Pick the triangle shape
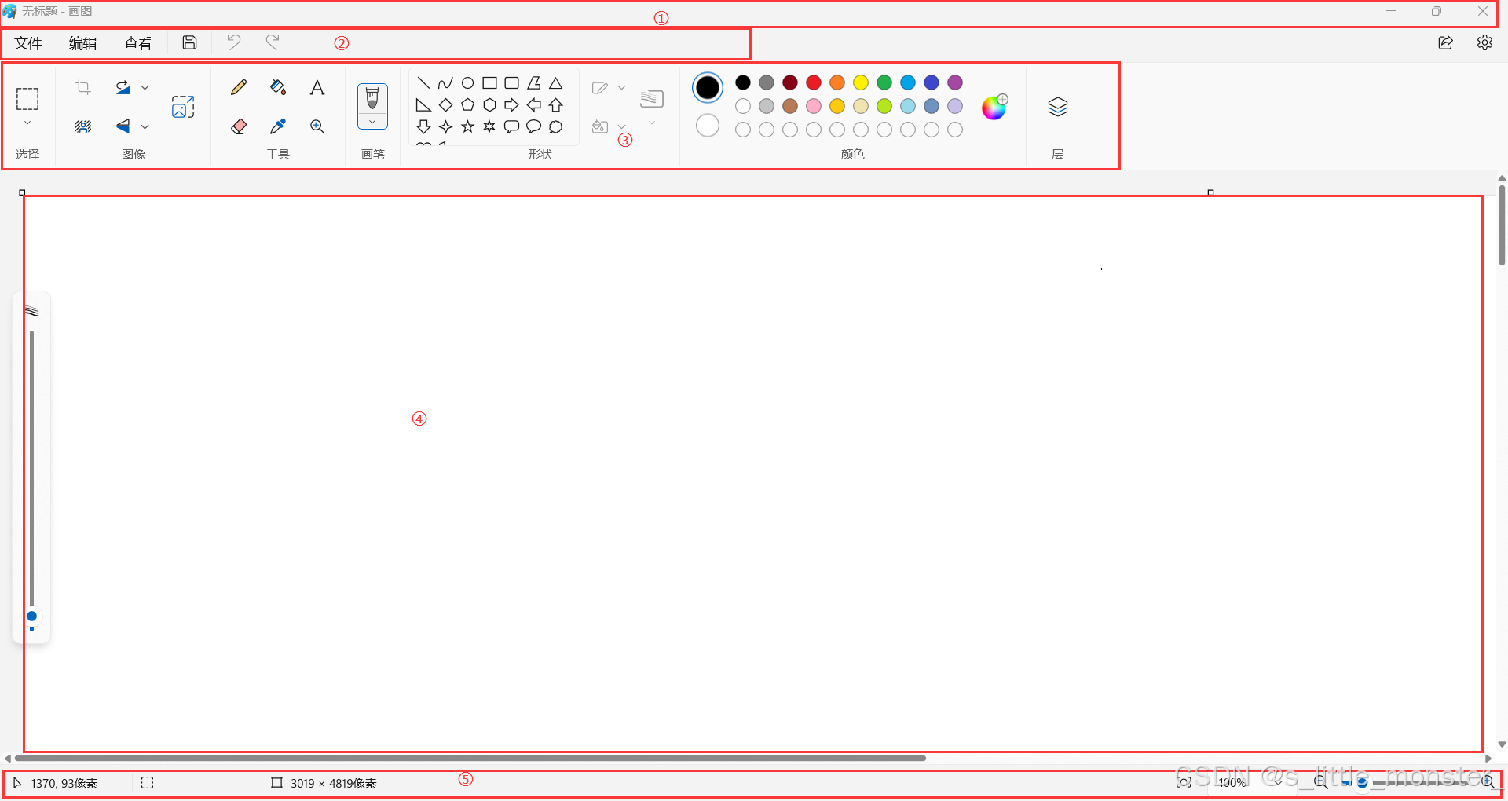 click(x=556, y=82)
